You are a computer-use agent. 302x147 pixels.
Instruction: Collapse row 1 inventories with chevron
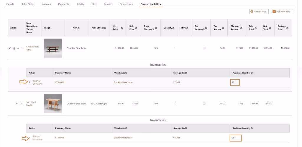[x=18, y=48]
